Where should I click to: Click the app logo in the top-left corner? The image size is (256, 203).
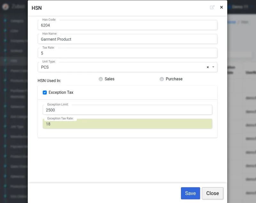coord(5,7)
